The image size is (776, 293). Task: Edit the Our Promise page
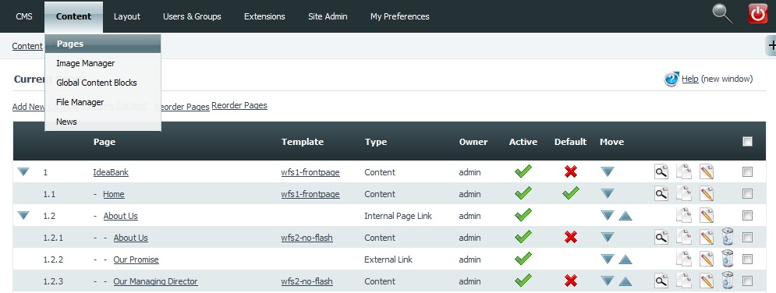tap(707, 259)
